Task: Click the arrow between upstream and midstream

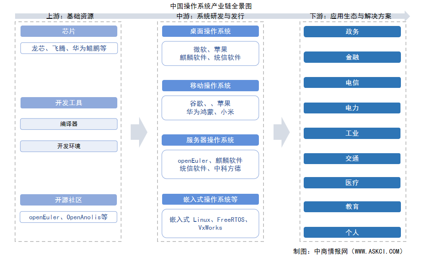Action: pyautogui.click(x=139, y=132)
